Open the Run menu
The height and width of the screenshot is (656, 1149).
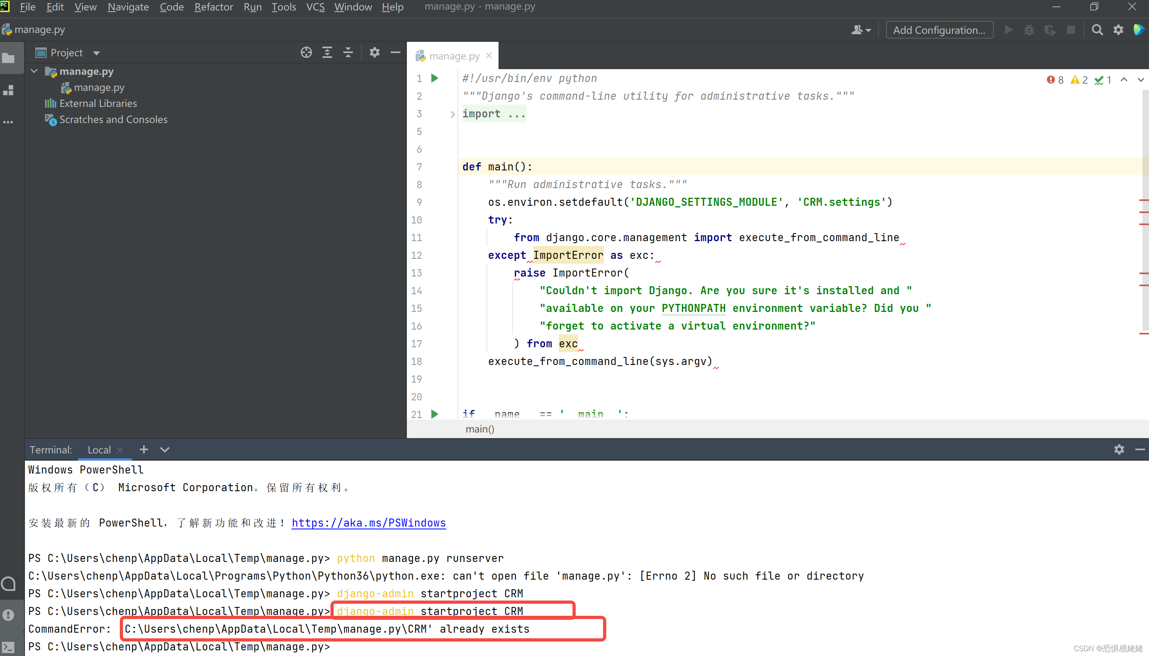click(252, 7)
